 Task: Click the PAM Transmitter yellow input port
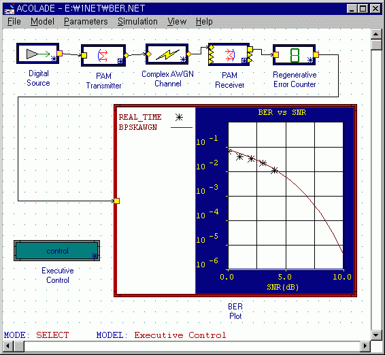(84, 55)
